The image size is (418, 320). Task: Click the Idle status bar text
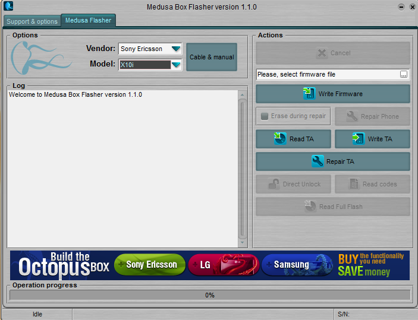tap(37, 314)
